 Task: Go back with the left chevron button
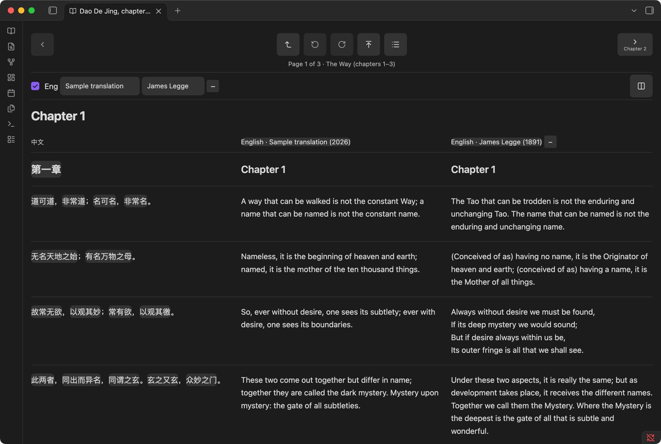pos(42,44)
